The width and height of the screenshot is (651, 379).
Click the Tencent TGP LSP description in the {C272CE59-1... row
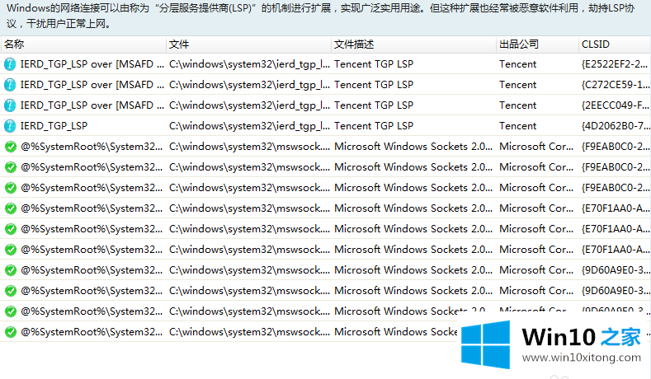pos(374,85)
